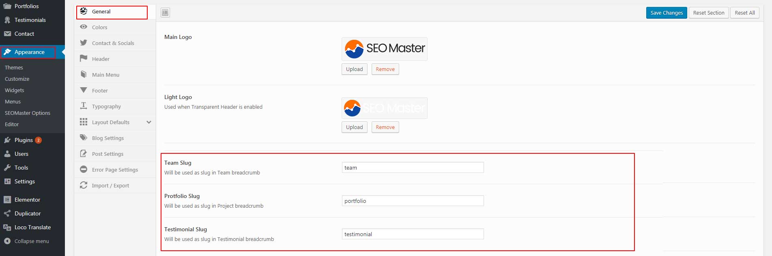Viewport: 772px width, 256px height.
Task: Click the Collapse menu arrow icon
Action: click(x=7, y=241)
